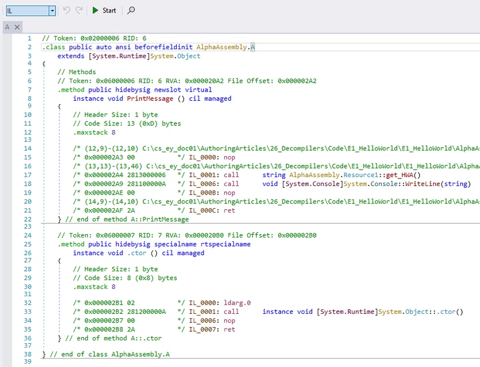Open the IL language selector dropdown
480x367 pixels.
53,10
